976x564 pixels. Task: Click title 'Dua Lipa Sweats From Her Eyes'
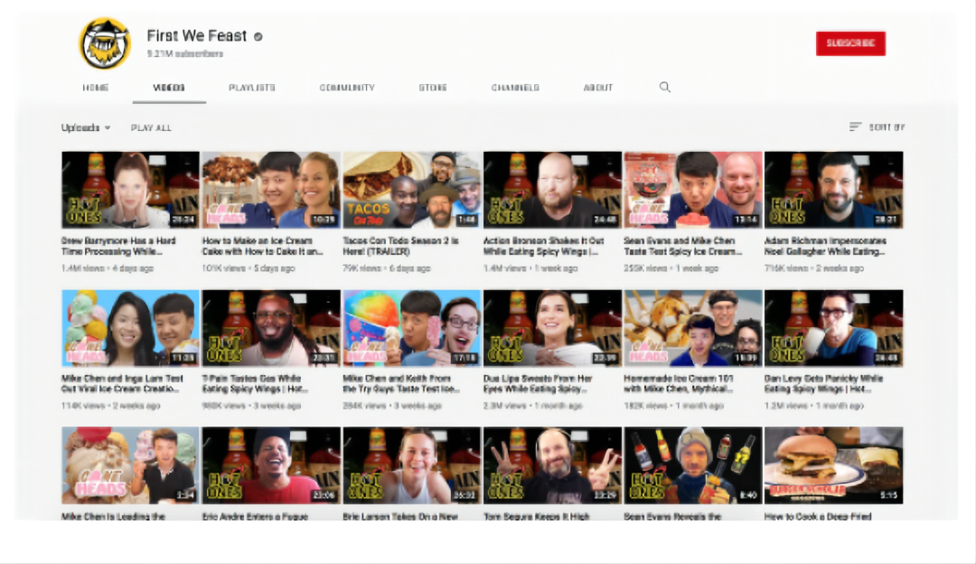point(538,383)
